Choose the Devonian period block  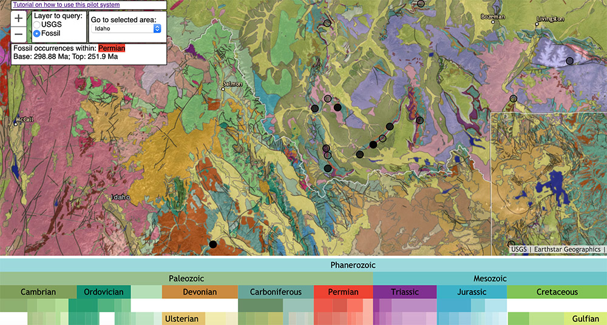point(200,292)
